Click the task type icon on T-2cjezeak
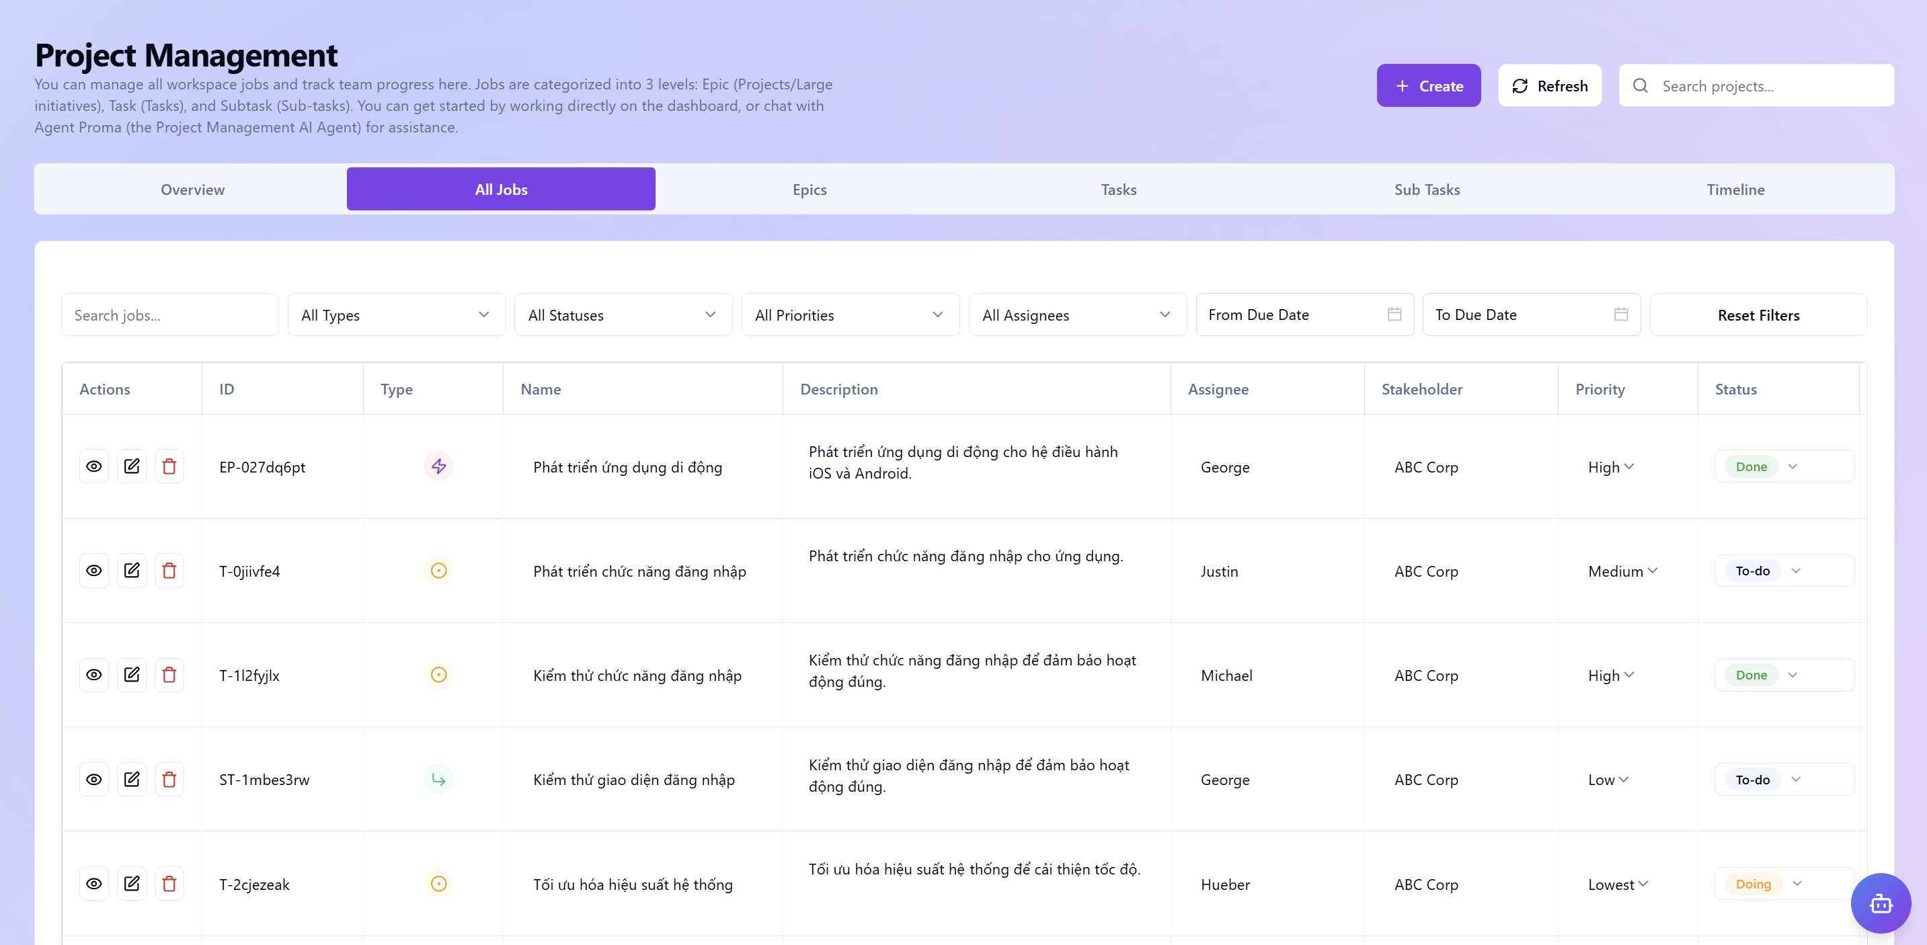The width and height of the screenshot is (1927, 945). (x=439, y=884)
